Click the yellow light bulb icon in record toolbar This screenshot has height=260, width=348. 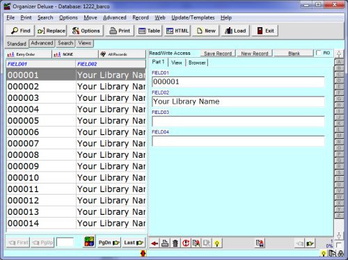(217, 243)
